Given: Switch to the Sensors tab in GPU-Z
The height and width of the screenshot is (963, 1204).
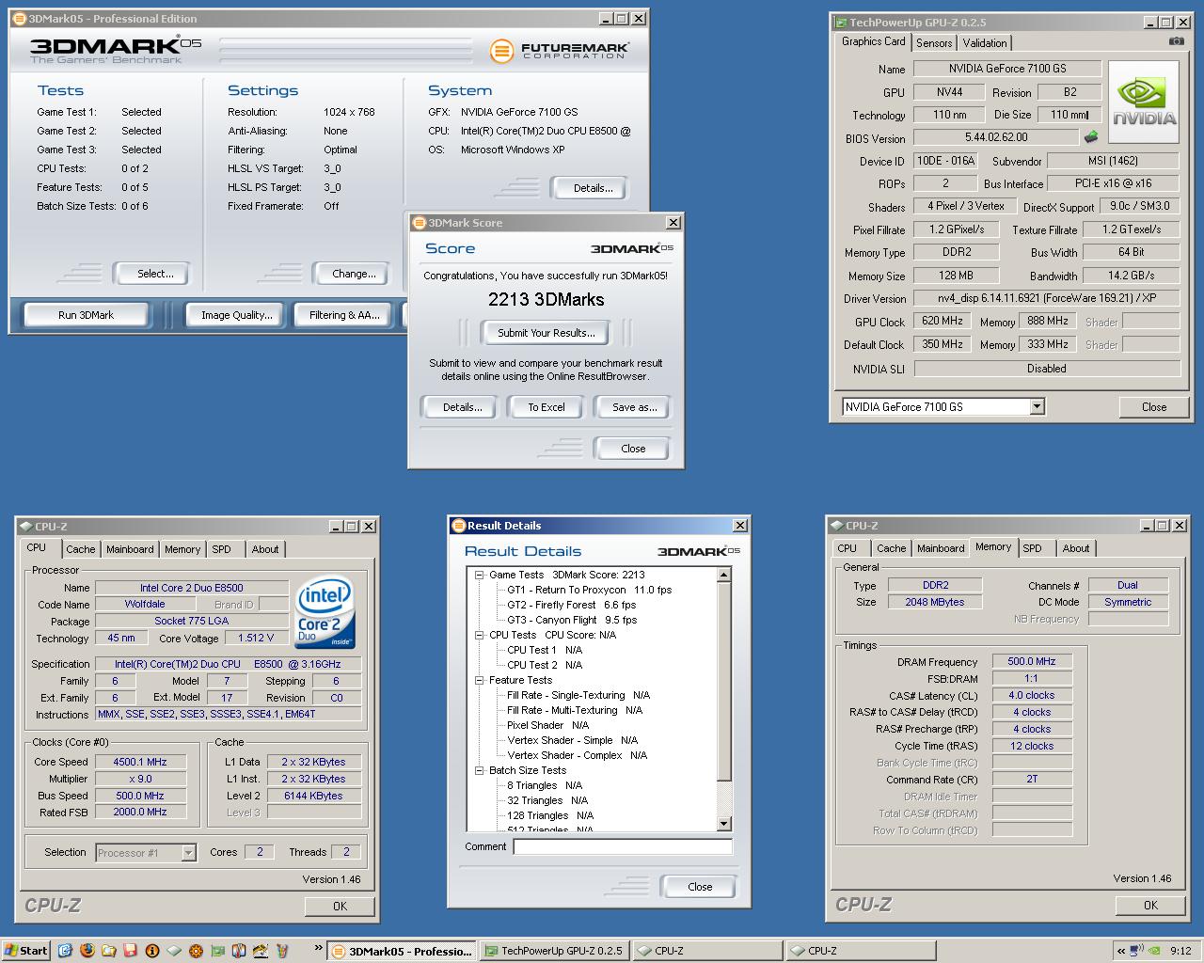Looking at the screenshot, I should (x=934, y=42).
